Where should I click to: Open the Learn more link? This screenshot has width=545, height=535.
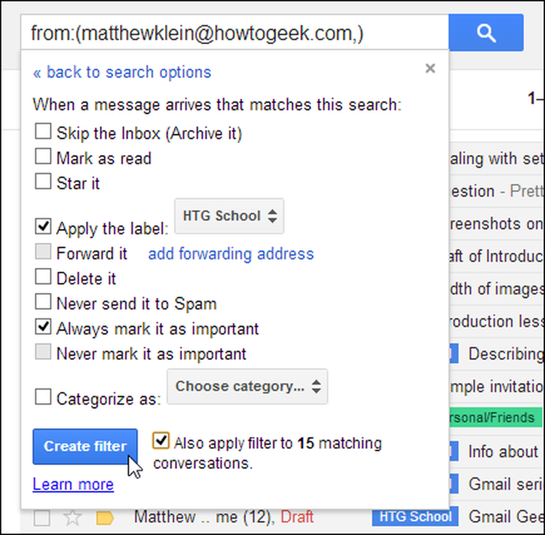pyautogui.click(x=73, y=484)
